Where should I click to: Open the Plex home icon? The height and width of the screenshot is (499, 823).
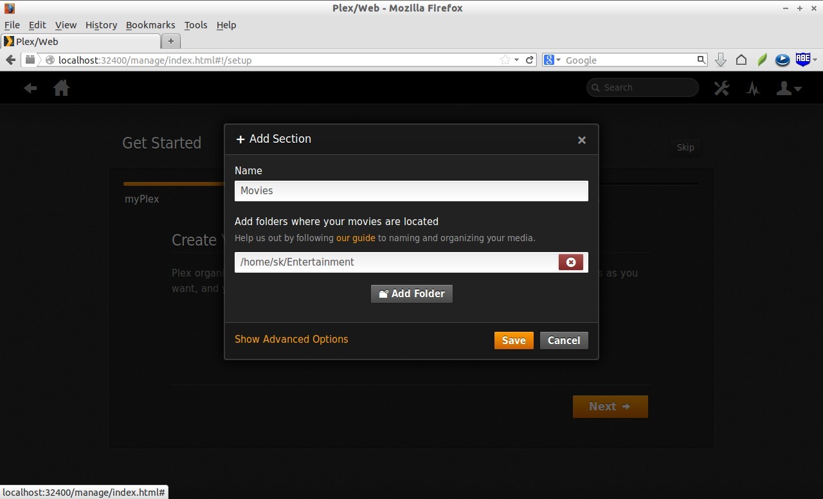[62, 88]
